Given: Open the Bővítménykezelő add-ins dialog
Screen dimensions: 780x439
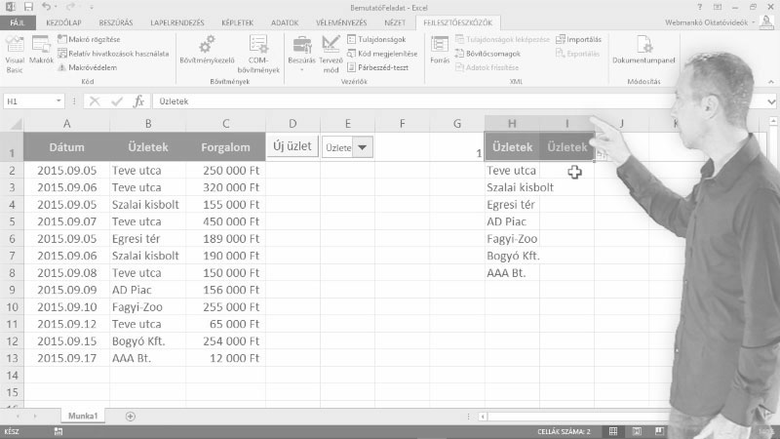Looking at the screenshot, I should click(207, 50).
